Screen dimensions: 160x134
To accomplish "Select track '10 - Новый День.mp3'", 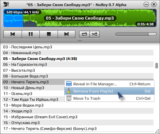I will point(33,88).
